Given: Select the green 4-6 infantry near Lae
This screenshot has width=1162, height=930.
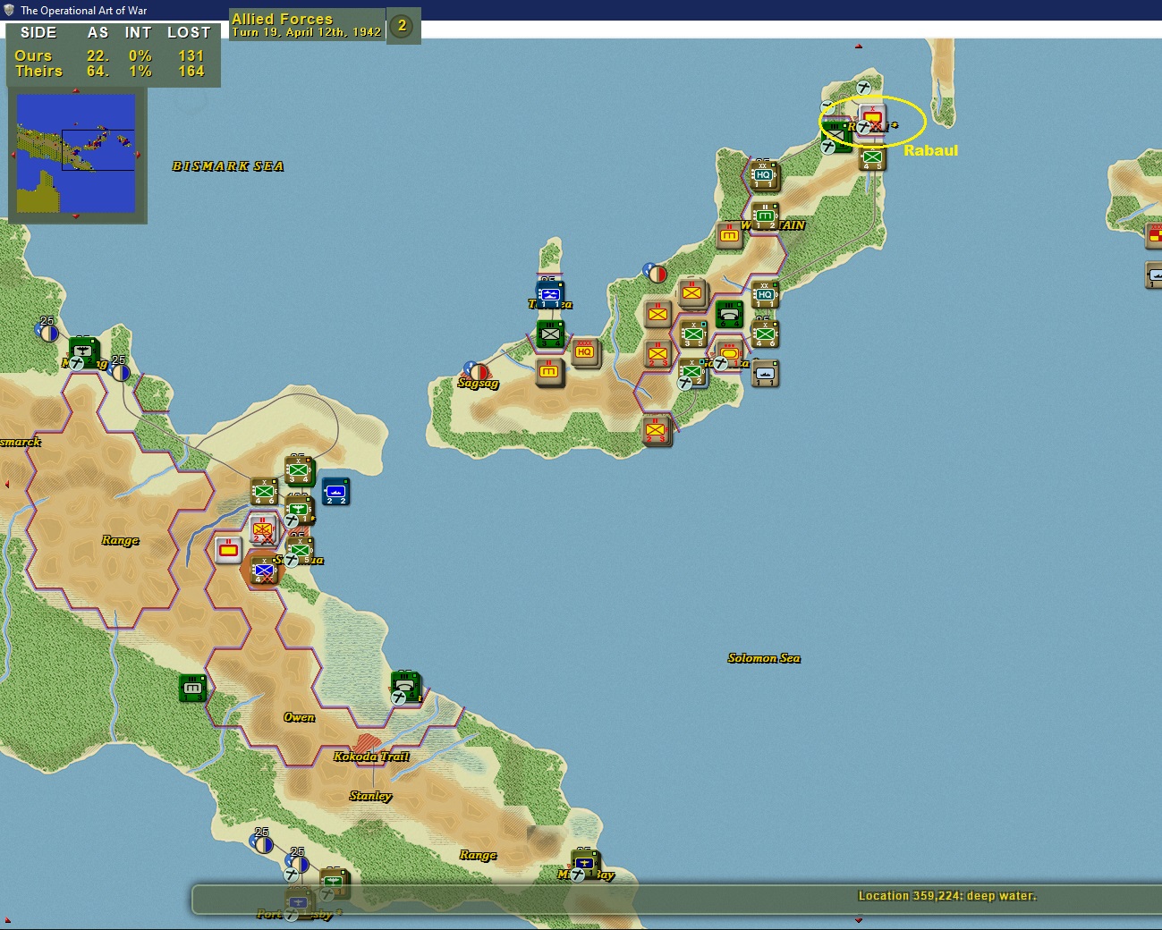Looking at the screenshot, I should pyautogui.click(x=264, y=491).
